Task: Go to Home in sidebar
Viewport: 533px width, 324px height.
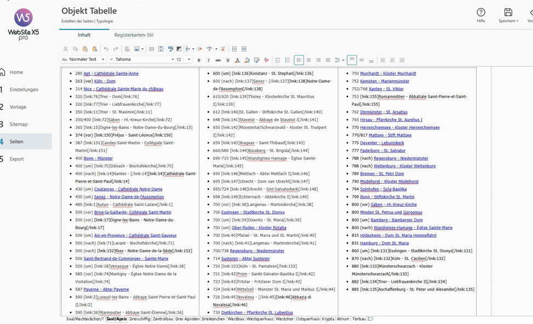Action: click(16, 72)
